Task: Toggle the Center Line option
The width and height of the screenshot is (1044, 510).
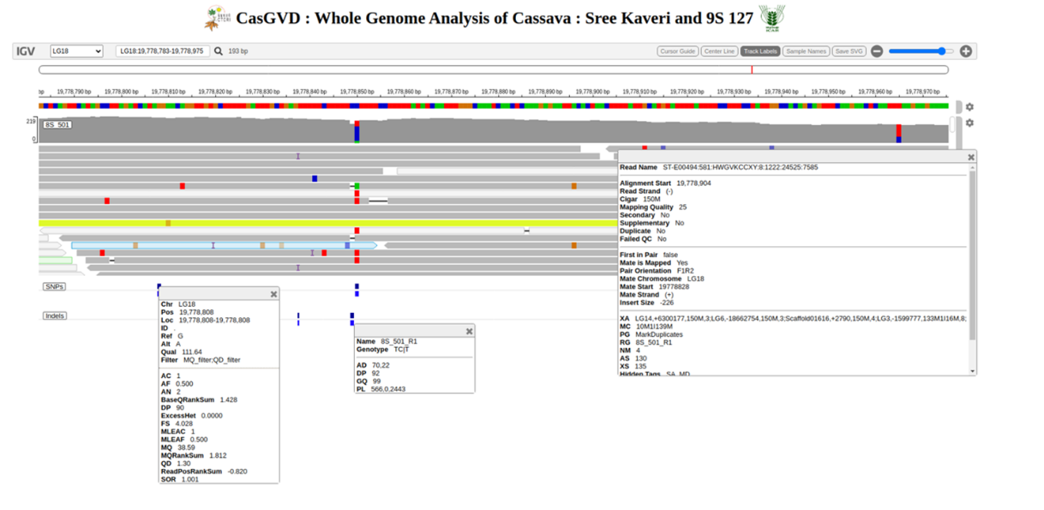Action: [719, 51]
